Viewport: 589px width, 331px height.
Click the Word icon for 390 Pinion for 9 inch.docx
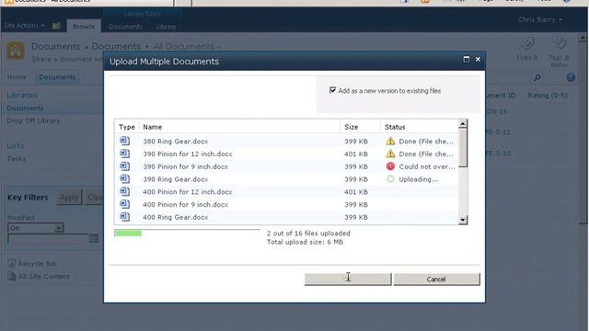click(125, 166)
